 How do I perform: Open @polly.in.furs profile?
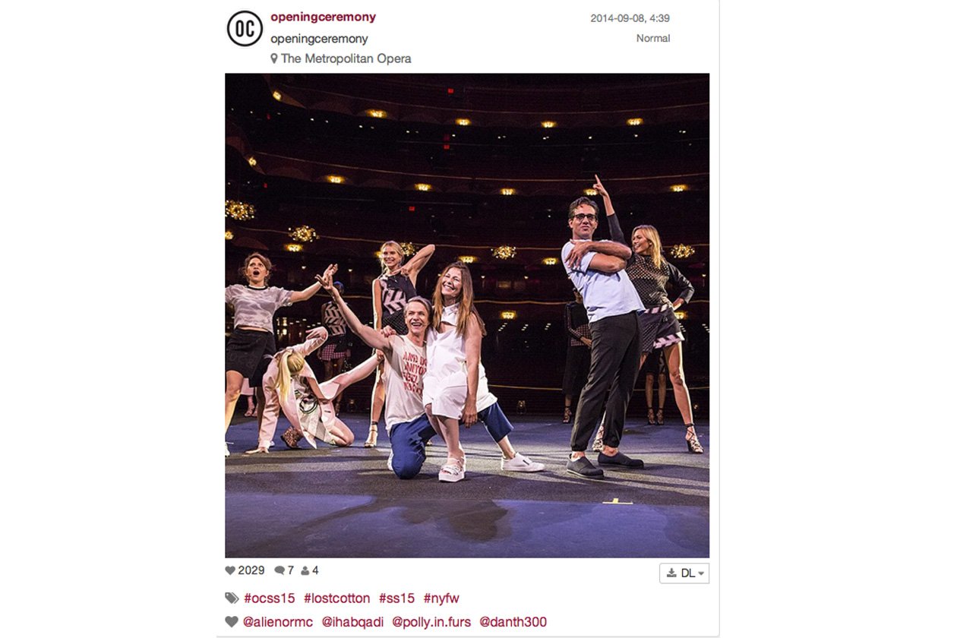click(431, 622)
